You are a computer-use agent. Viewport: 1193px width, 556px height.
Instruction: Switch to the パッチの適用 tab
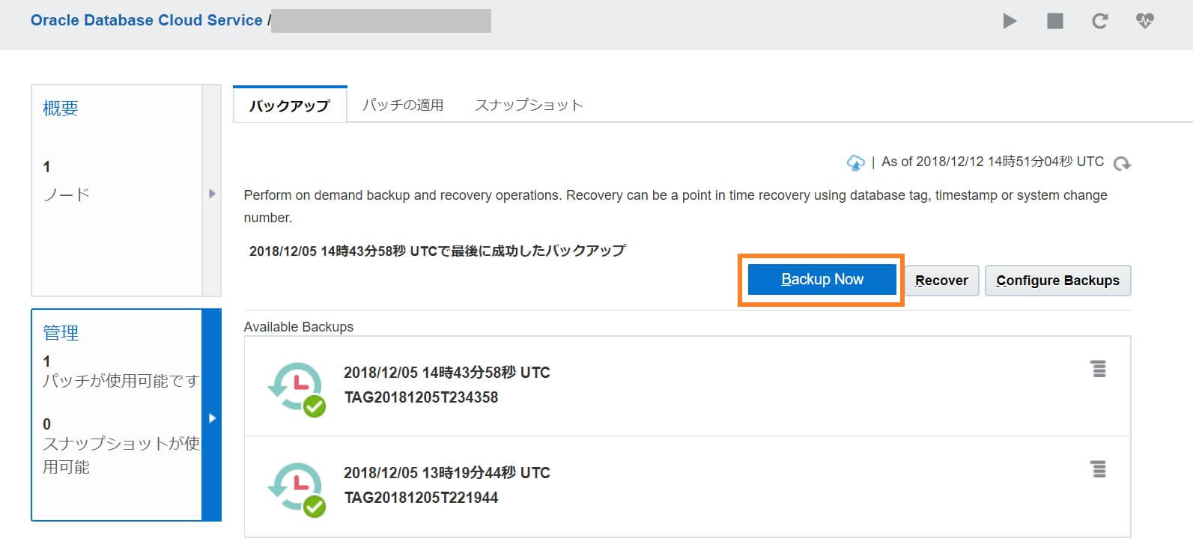[403, 105]
